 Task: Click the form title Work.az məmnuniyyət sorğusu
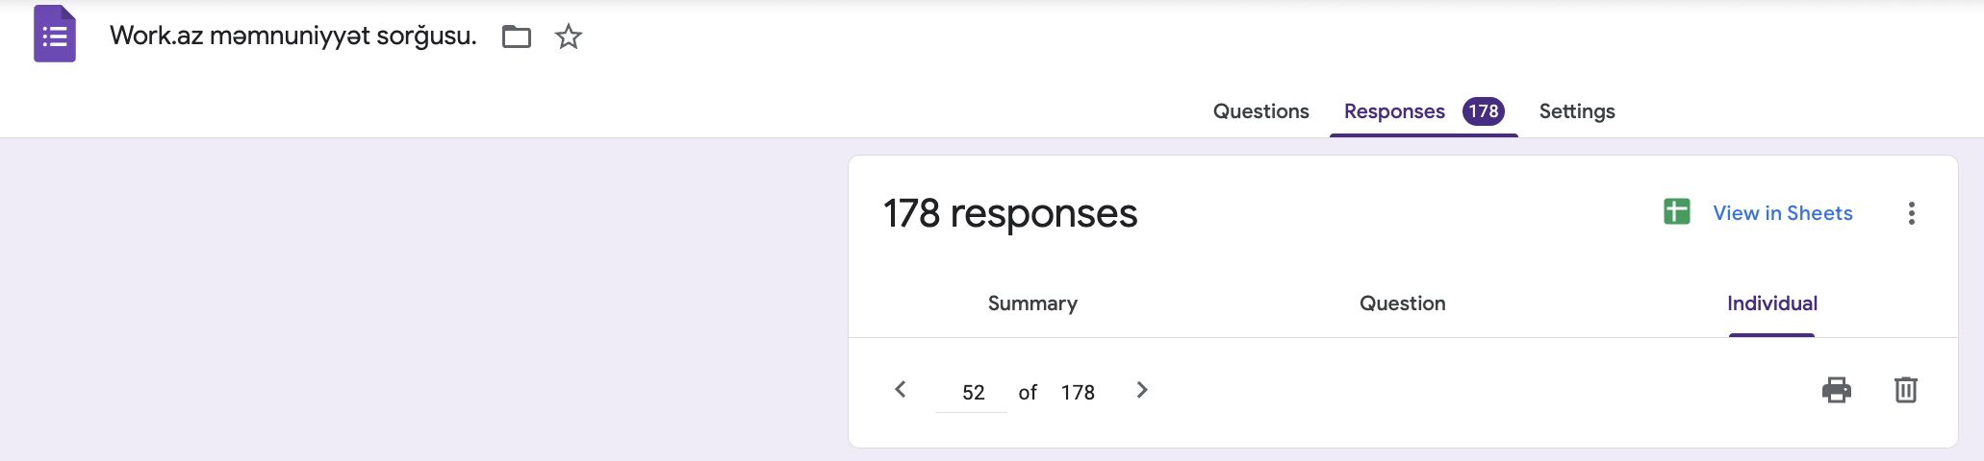(293, 36)
